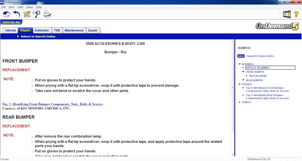The height and width of the screenshot is (161, 302).
Task: Switch to the Vehicle tab
Action: (10, 31)
